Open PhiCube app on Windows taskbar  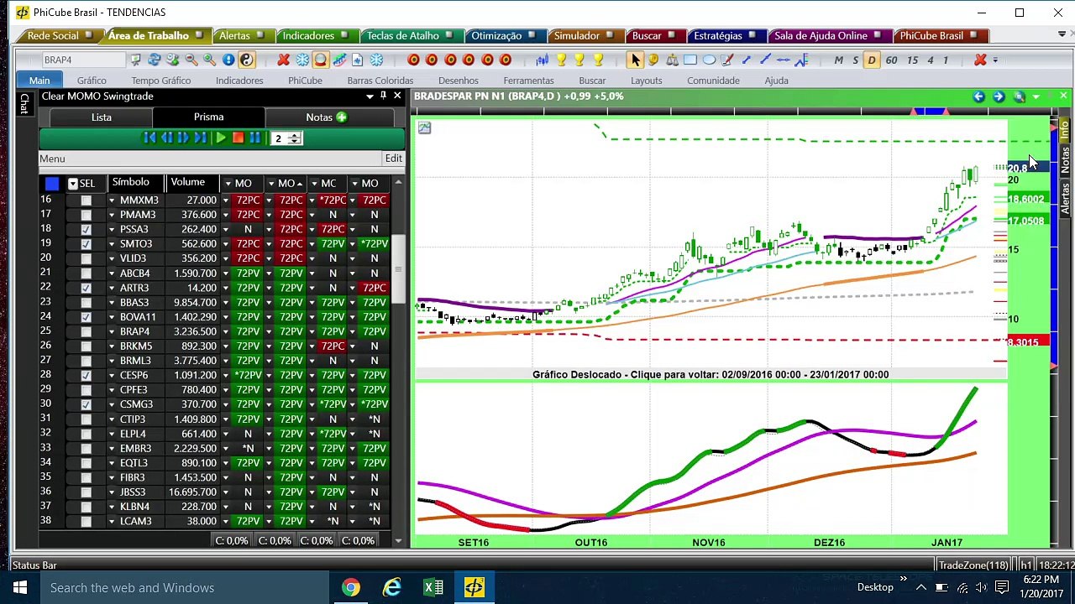474,587
